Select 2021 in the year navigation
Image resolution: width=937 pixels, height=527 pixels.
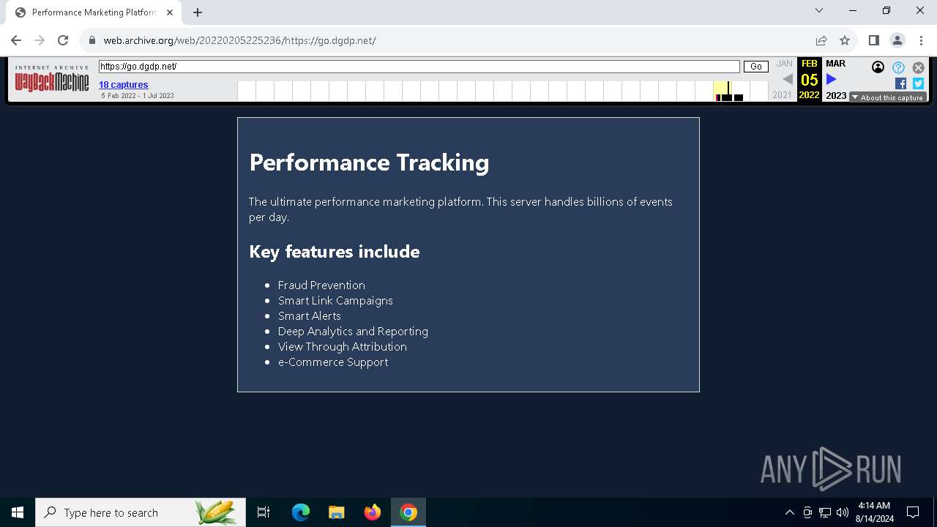click(783, 95)
